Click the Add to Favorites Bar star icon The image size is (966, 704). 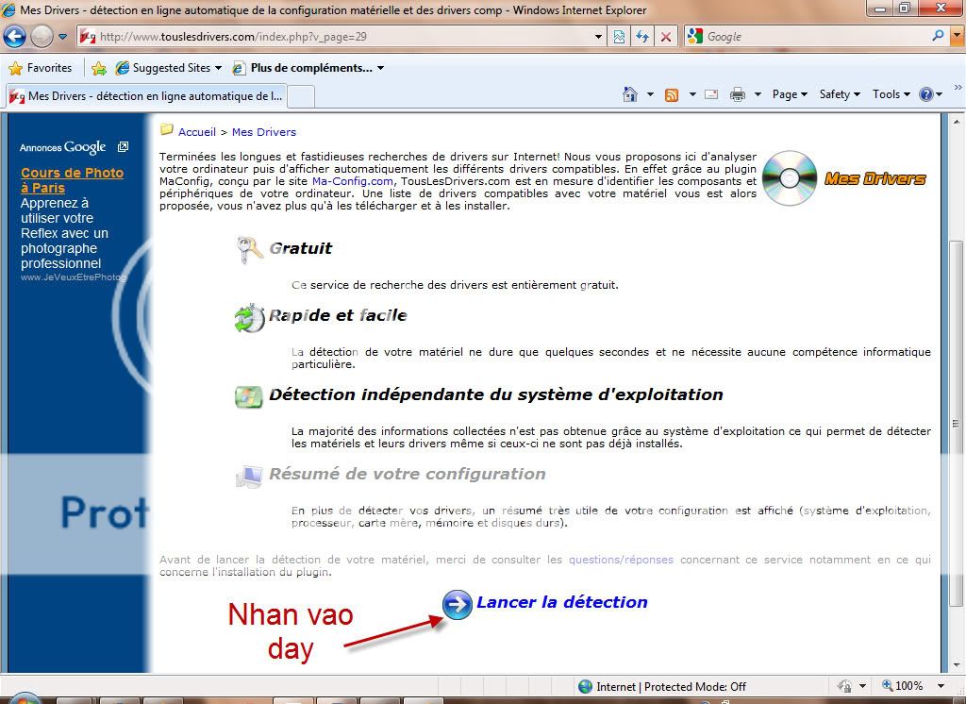point(98,68)
